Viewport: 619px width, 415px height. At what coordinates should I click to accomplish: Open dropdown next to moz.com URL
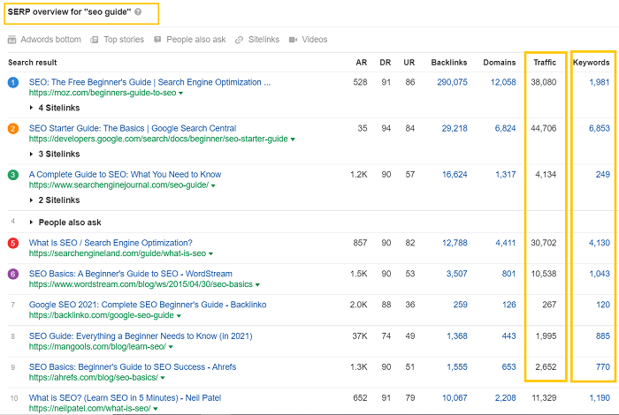(x=181, y=94)
